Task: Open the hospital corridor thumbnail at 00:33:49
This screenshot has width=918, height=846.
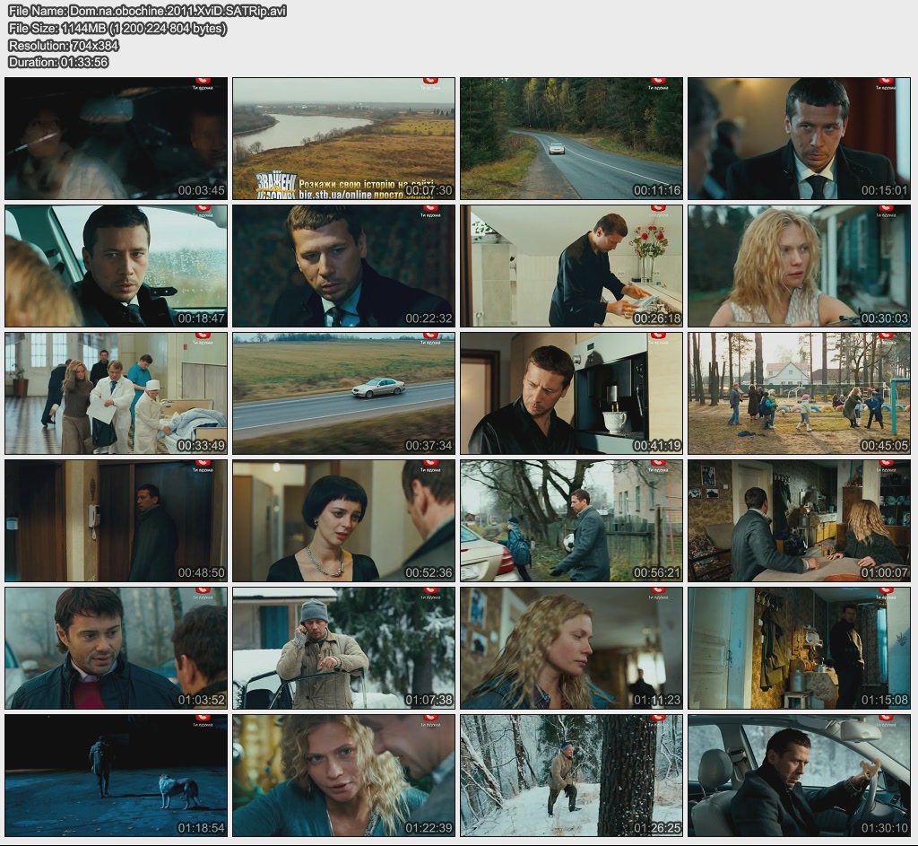Action: point(117,394)
